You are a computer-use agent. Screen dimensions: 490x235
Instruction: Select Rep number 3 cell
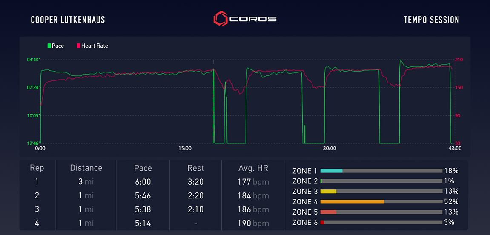(37, 209)
